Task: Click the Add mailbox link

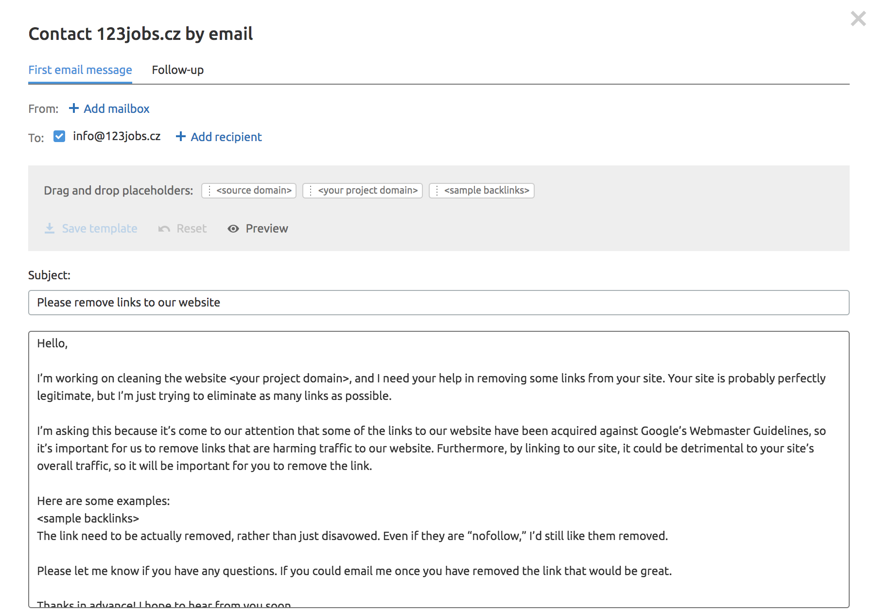Action: point(117,108)
